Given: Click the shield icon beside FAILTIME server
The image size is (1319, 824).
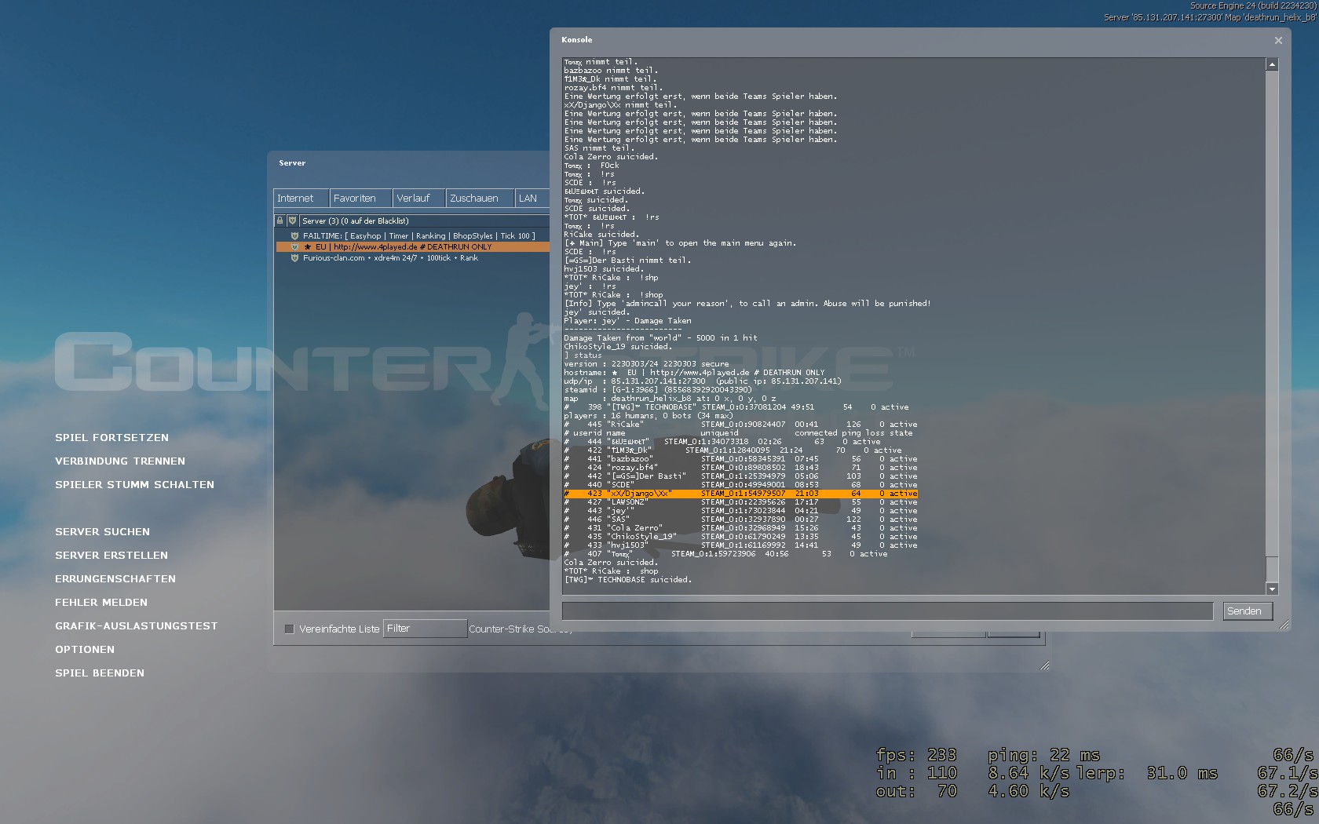Looking at the screenshot, I should [x=294, y=235].
